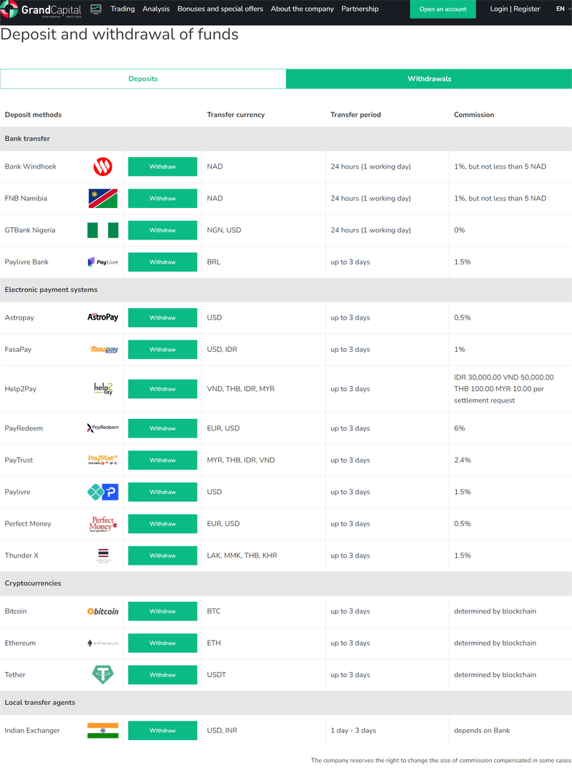Click the GTBank Nigeria flag icon
572x770 pixels.
point(103,230)
